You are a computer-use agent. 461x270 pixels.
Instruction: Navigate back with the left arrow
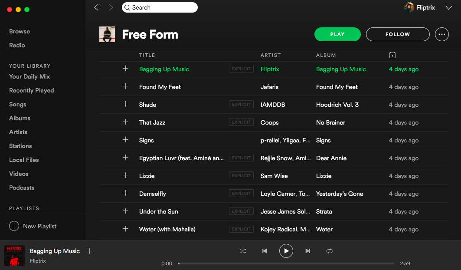click(x=96, y=7)
